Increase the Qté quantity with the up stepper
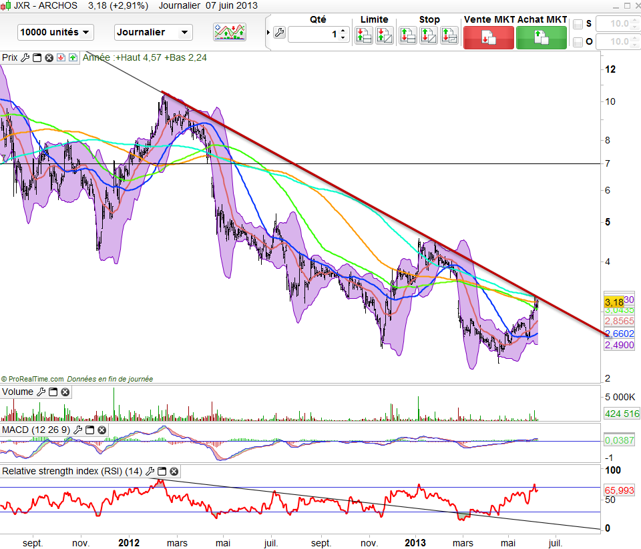This screenshot has width=641, height=549. pyautogui.click(x=343, y=30)
